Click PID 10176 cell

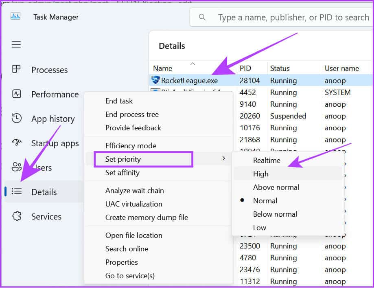coord(250,128)
